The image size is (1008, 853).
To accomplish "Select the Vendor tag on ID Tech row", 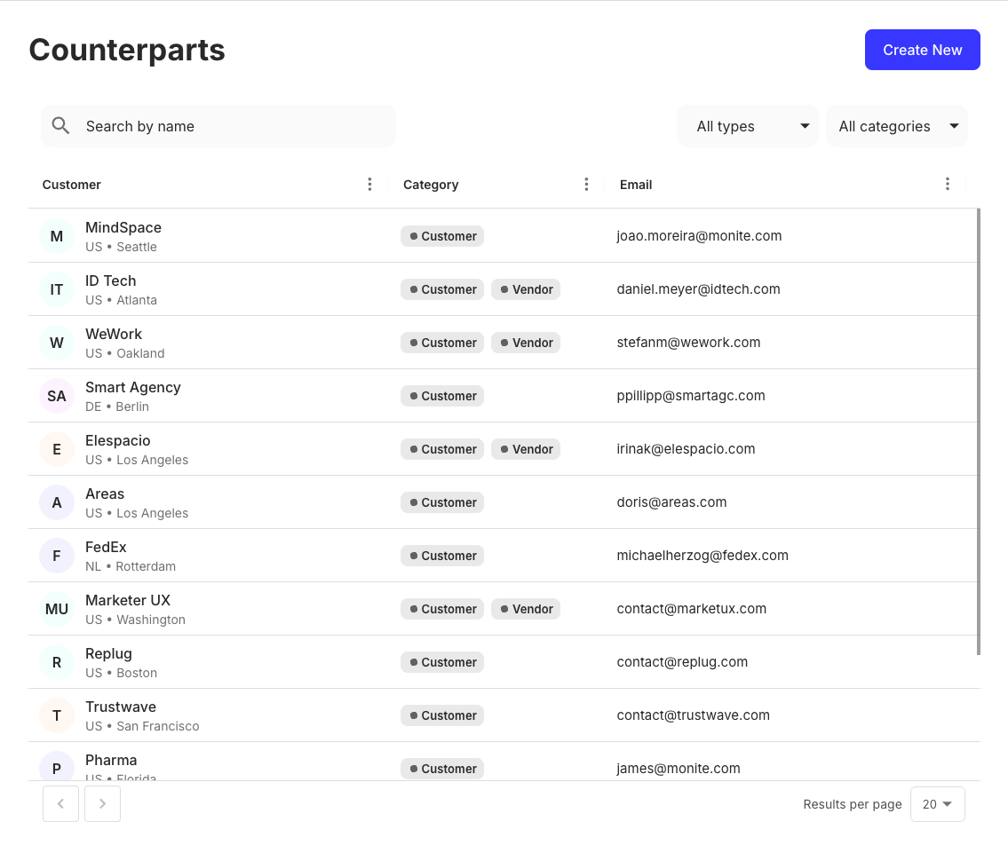I will [x=526, y=289].
